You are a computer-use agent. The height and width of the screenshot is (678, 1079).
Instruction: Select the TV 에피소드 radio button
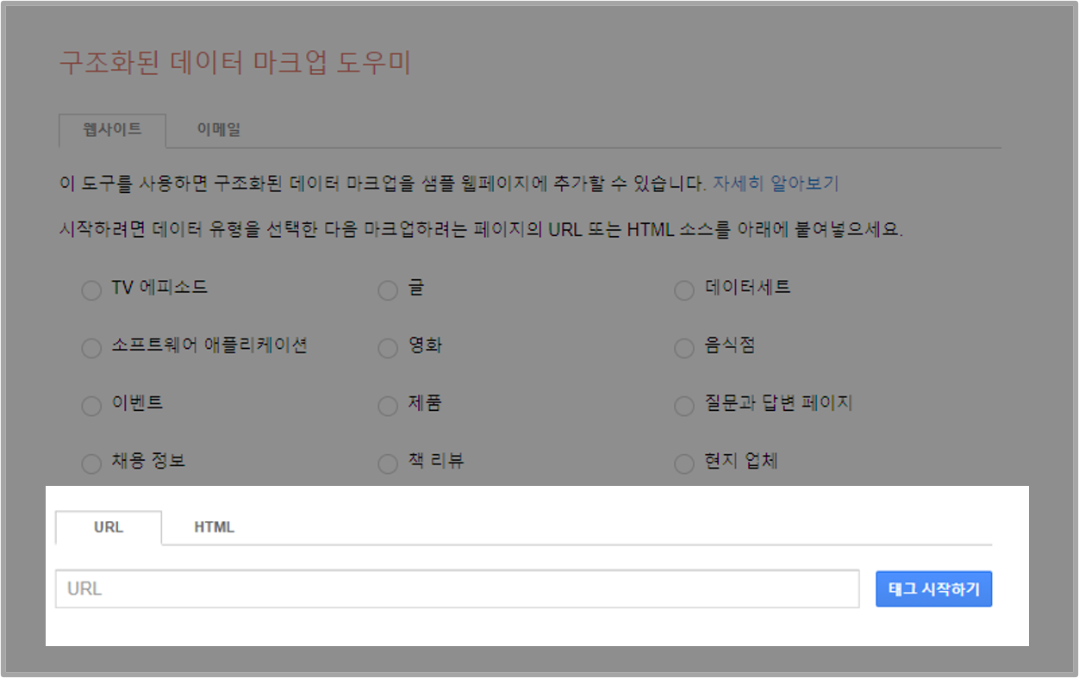(91, 290)
